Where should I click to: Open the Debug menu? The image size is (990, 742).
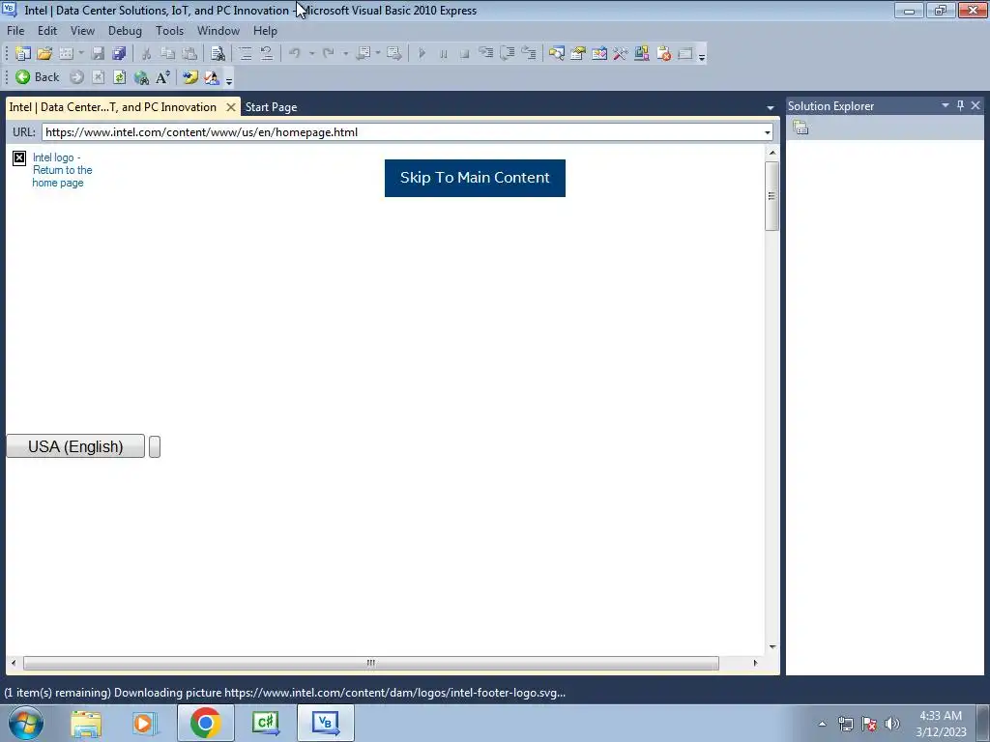point(125,31)
